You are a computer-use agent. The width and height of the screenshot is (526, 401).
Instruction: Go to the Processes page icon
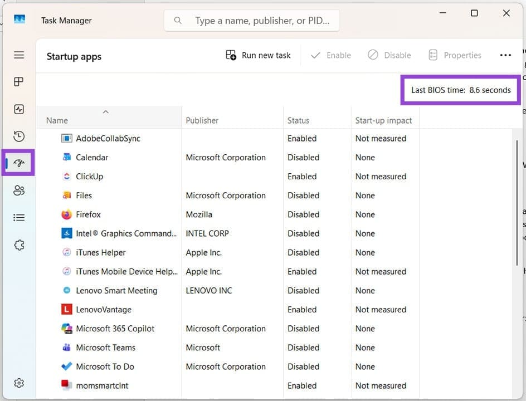[x=19, y=82]
